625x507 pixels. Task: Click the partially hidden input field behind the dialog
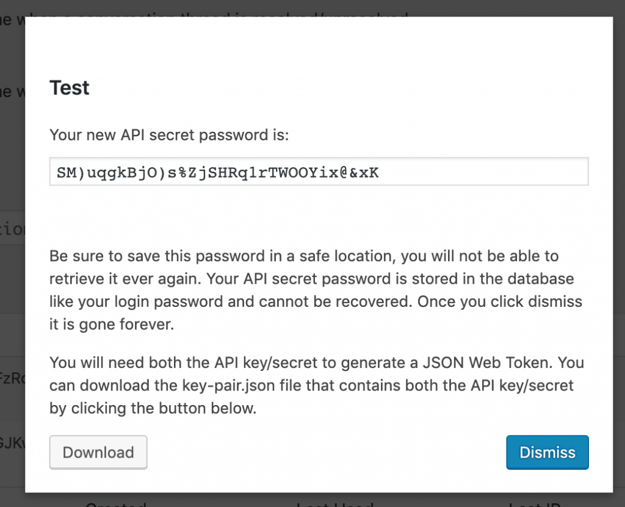point(12,230)
